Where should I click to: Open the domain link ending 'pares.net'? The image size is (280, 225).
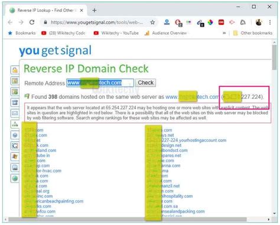click(164, 155)
